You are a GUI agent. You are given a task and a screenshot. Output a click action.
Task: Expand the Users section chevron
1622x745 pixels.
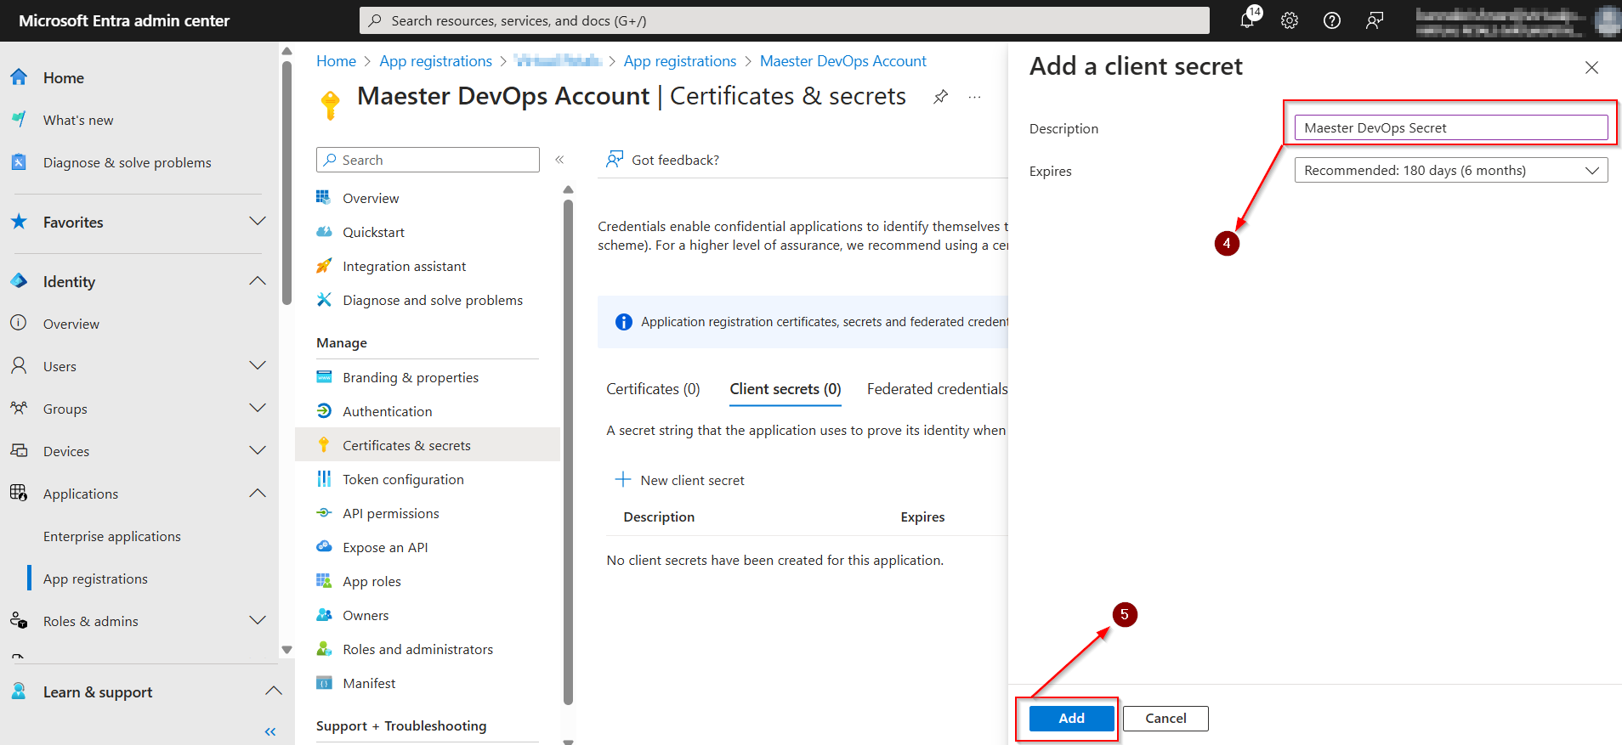258,366
